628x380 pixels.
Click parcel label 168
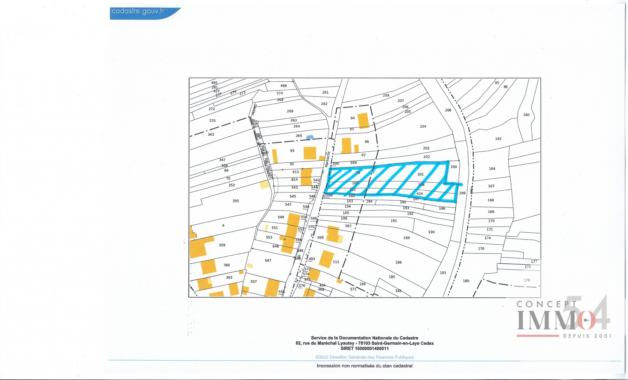click(491, 200)
